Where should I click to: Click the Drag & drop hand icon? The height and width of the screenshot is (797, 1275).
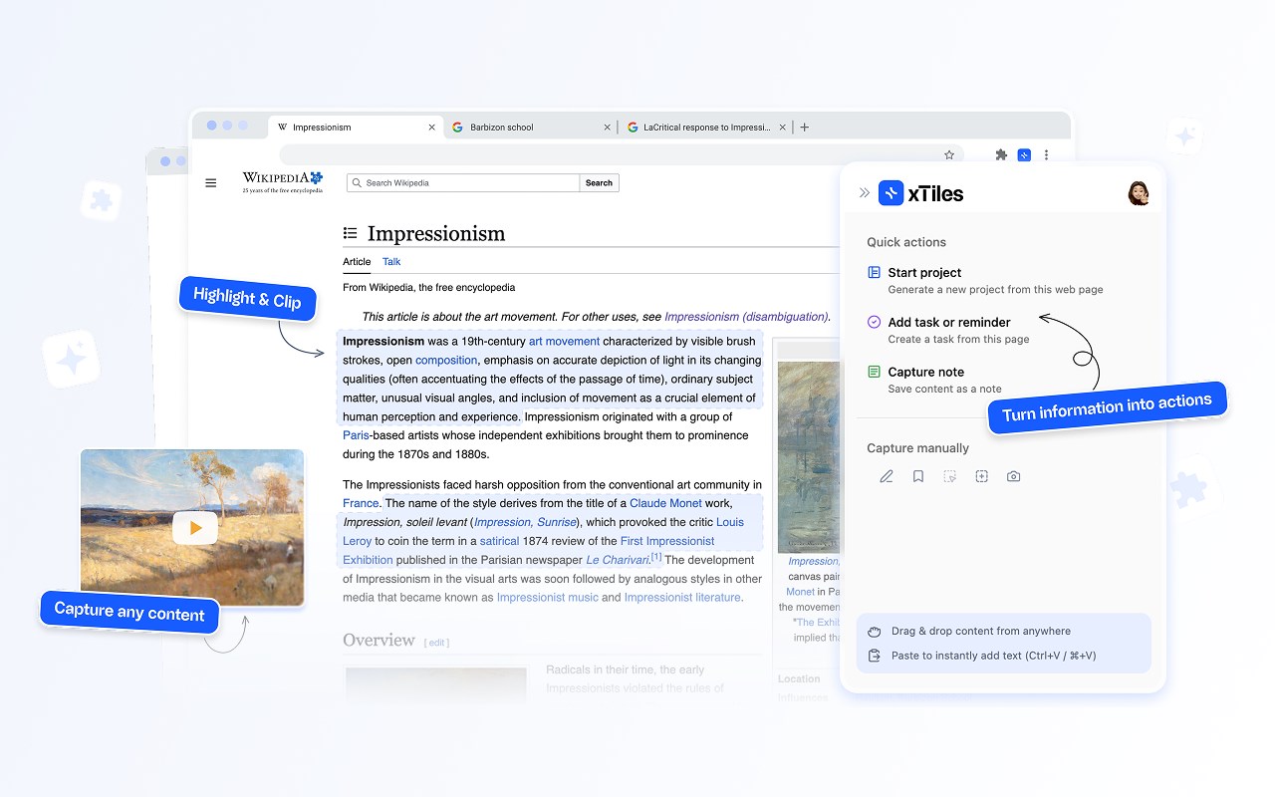pyautogui.click(x=875, y=631)
